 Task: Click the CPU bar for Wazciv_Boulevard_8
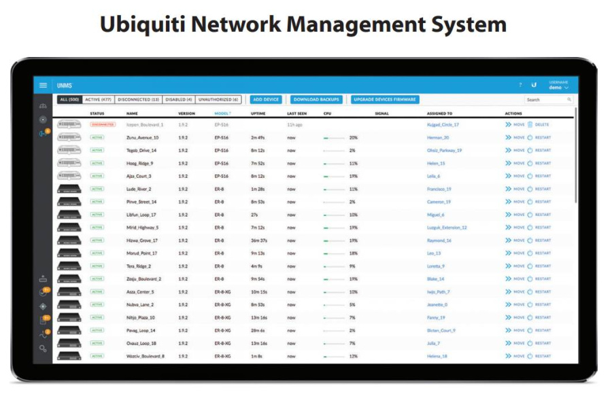[x=334, y=357]
